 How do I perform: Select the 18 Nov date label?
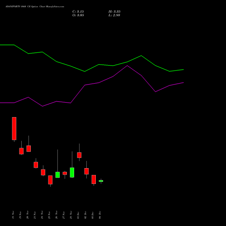coord(13,215)
